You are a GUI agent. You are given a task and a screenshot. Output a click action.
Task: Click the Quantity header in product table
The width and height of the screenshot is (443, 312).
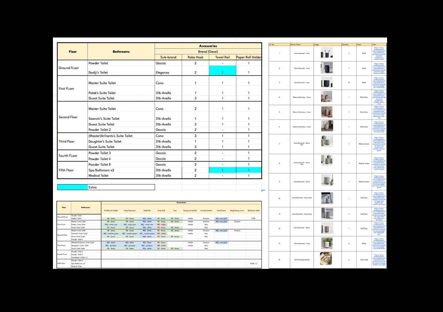(349, 45)
